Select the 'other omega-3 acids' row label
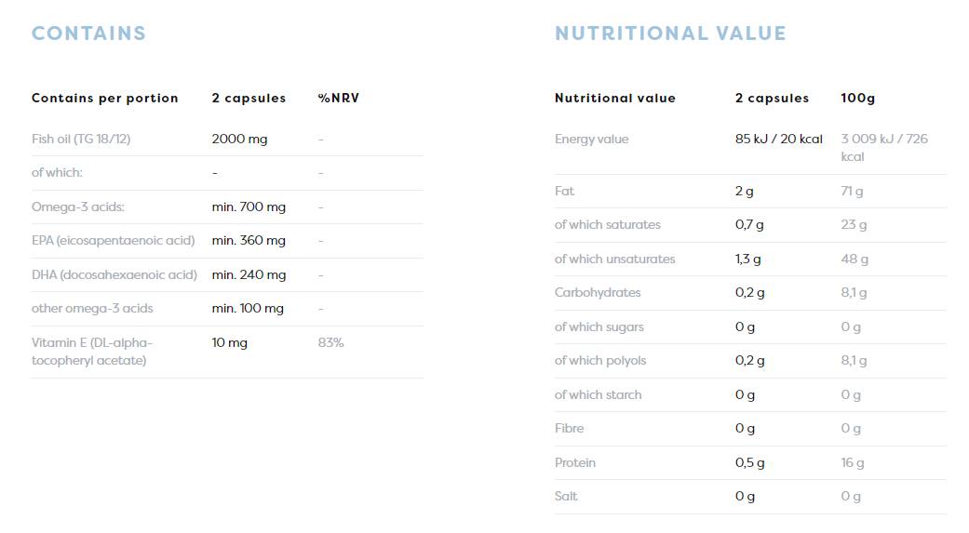The image size is (969, 533). (92, 308)
